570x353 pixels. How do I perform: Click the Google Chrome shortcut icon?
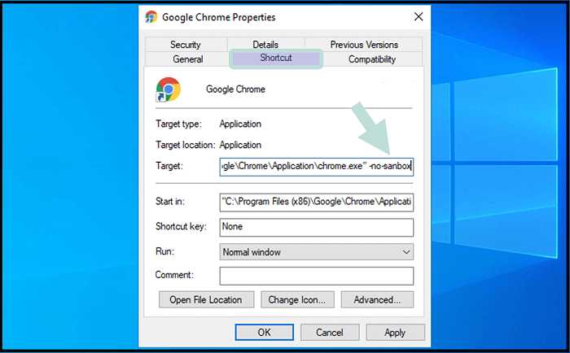pyautogui.click(x=169, y=89)
